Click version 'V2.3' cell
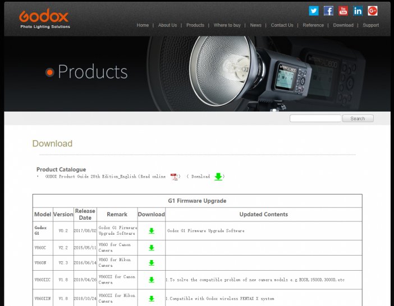The width and height of the screenshot is (394, 306). 63,263
